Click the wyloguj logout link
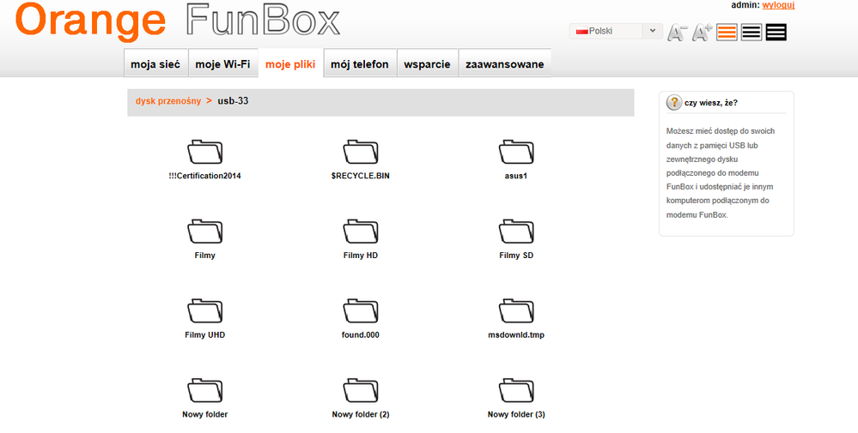The height and width of the screenshot is (433, 858). [778, 5]
